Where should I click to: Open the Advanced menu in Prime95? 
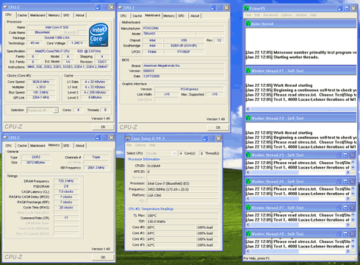[x=270, y=15]
